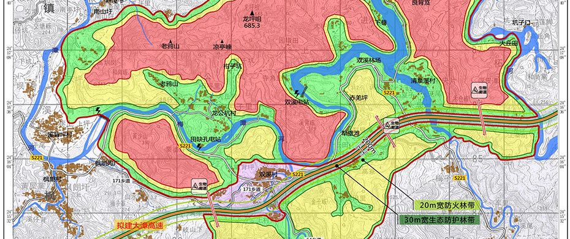The height and width of the screenshot is (239, 570).
Task: Click the 大丘田 label near river
Action: pyautogui.click(x=508, y=44)
